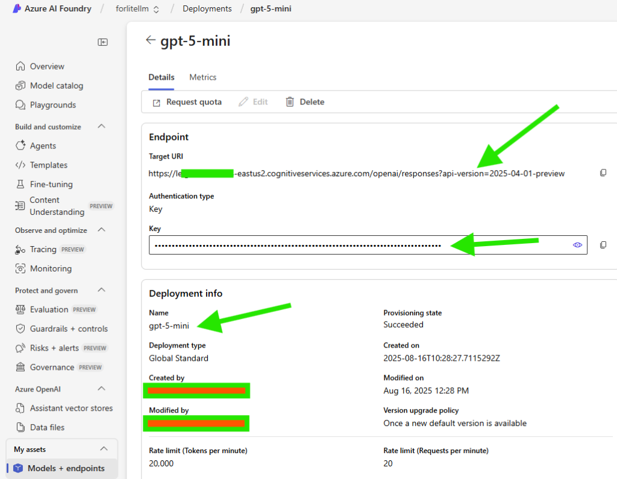The image size is (617, 479).
Task: Open the Tracing preview feature
Action: tap(43, 249)
